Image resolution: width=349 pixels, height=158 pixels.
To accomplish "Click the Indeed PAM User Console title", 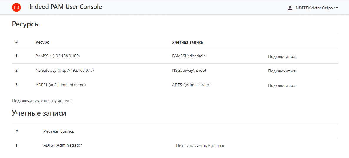I will pos(66,7).
